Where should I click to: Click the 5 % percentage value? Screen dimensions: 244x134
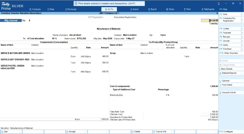tap(167, 95)
